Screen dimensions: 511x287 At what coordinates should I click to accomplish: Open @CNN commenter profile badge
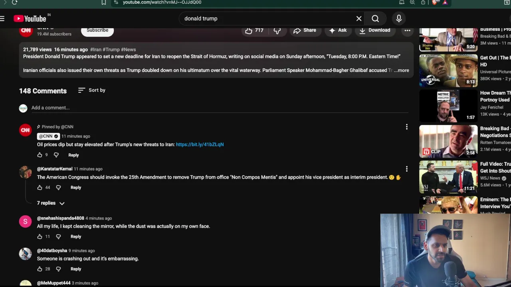point(48,136)
